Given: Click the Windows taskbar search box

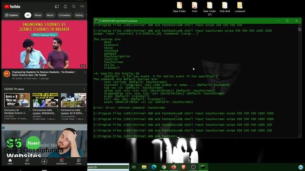Looking at the screenshot, I should coord(108,167).
